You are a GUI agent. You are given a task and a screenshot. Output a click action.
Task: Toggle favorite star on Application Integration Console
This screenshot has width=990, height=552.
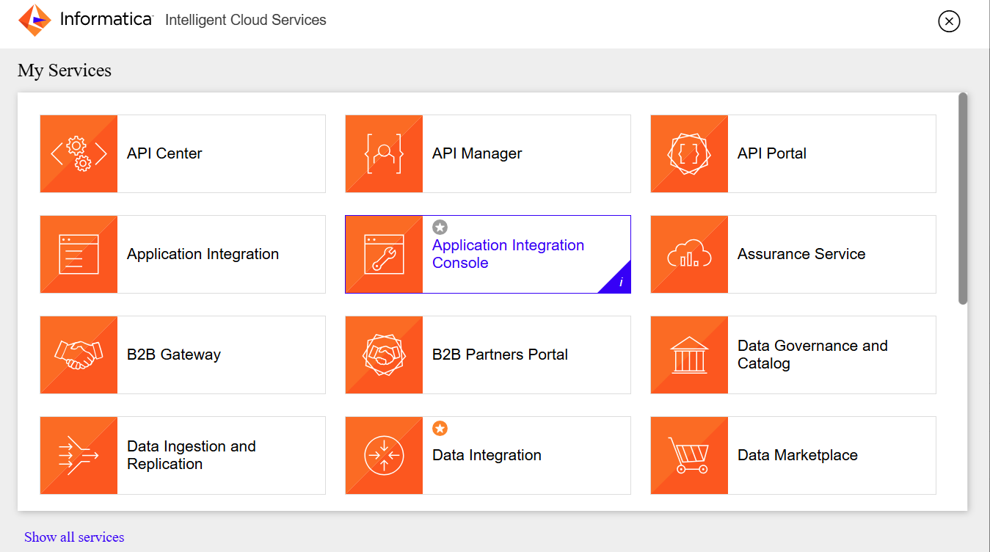440,228
